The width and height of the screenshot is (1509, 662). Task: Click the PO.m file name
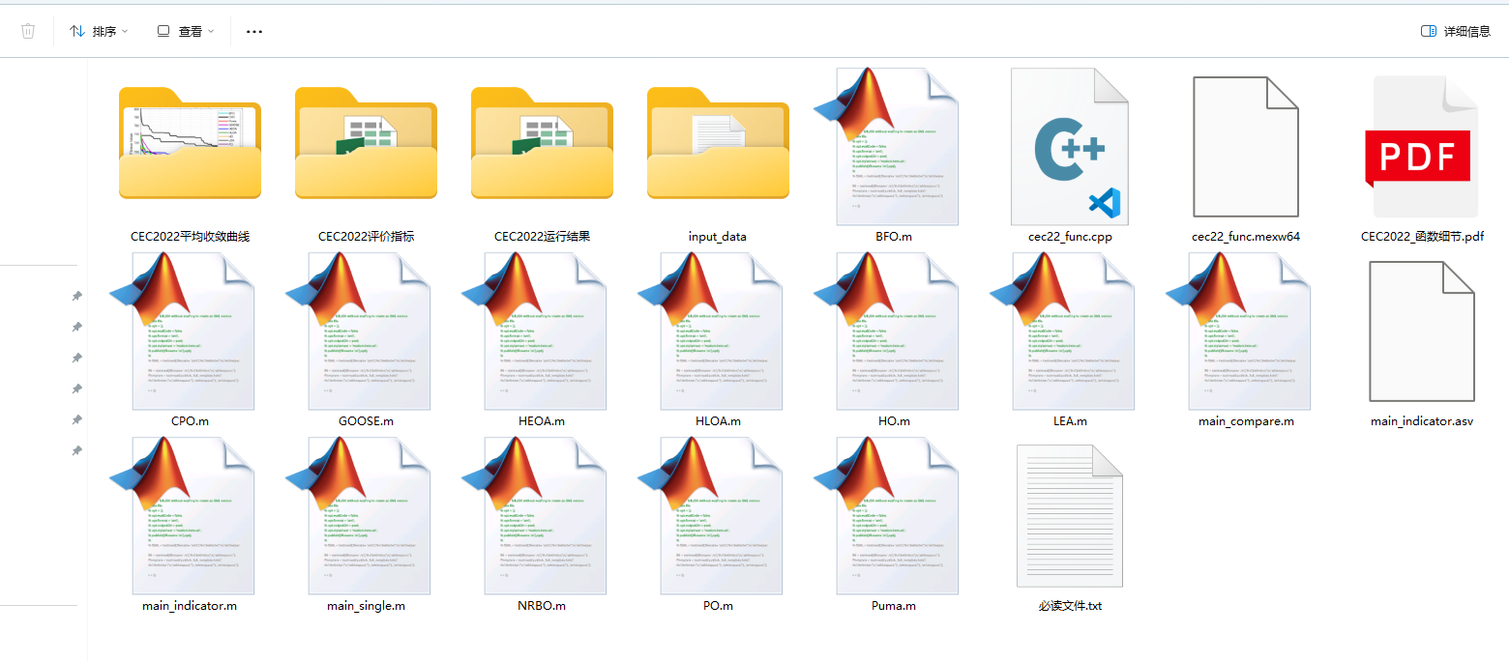click(718, 606)
